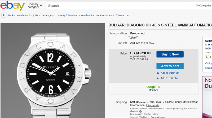Open Watches, Parts & Accessories category
The height and width of the screenshot is (118, 212).
(96, 15)
